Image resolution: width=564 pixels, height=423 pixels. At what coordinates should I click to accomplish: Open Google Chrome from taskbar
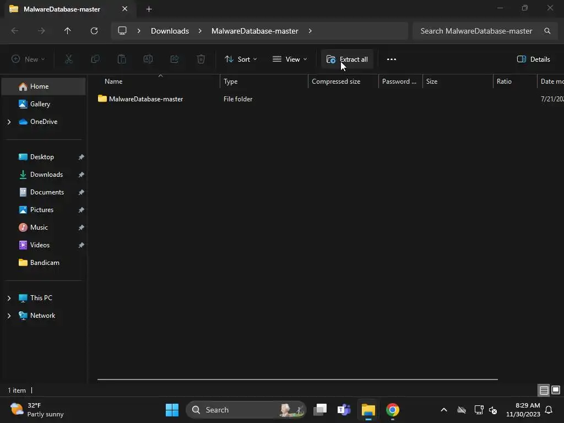click(392, 410)
